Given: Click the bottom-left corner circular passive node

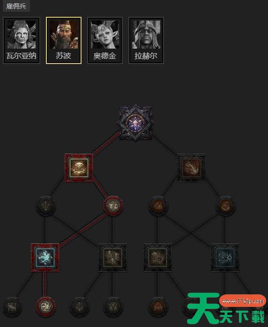Looking at the screenshot, I should tap(12, 306).
